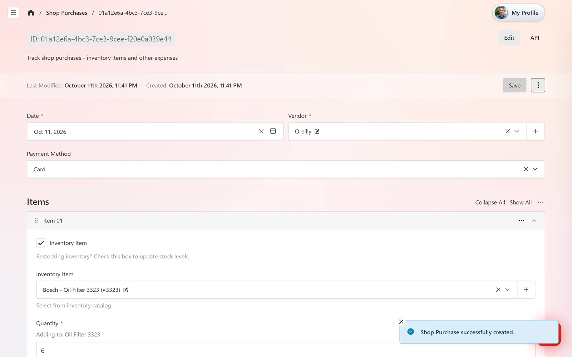Edit the Bosch Oil Filter inventory record
The height and width of the screenshot is (357, 572).
126,290
